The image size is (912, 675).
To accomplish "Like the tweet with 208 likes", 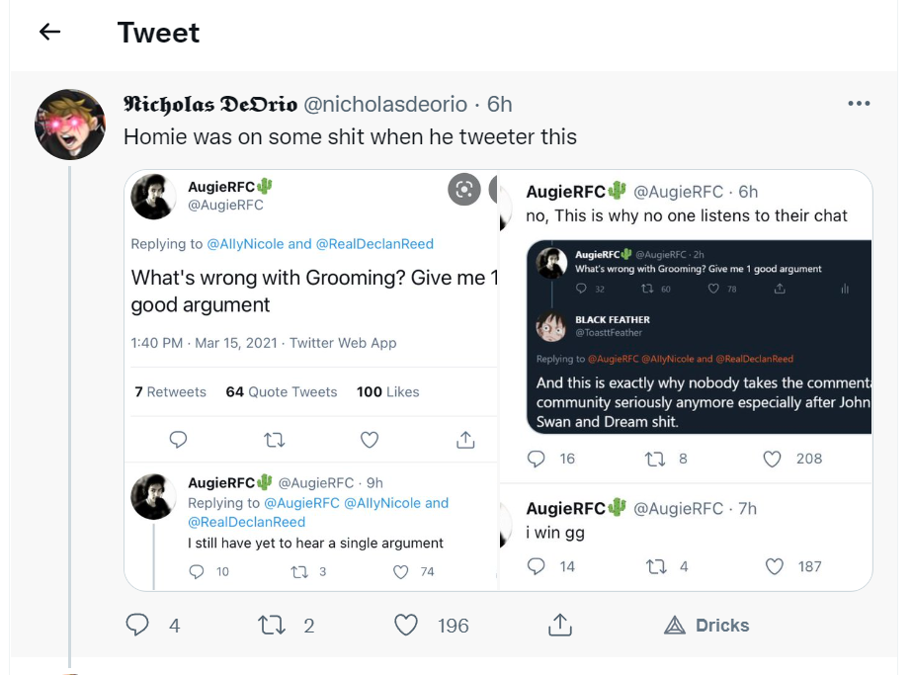I will pyautogui.click(x=772, y=460).
